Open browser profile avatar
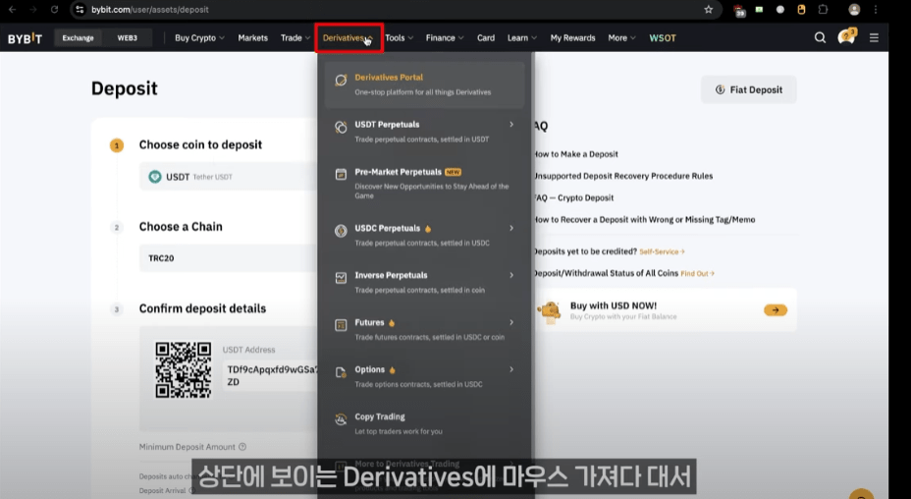The height and width of the screenshot is (499, 911). [x=854, y=9]
